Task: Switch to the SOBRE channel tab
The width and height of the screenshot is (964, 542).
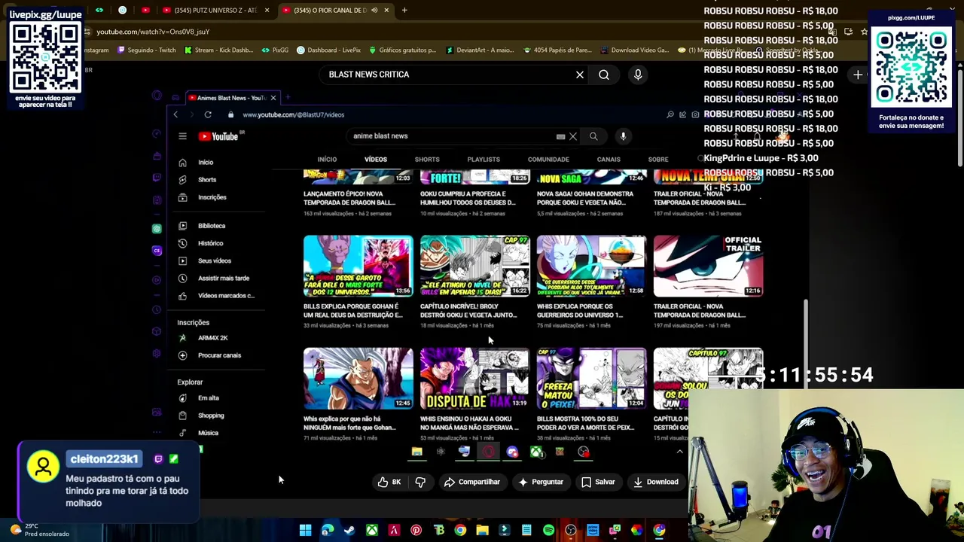Action: 658,160
